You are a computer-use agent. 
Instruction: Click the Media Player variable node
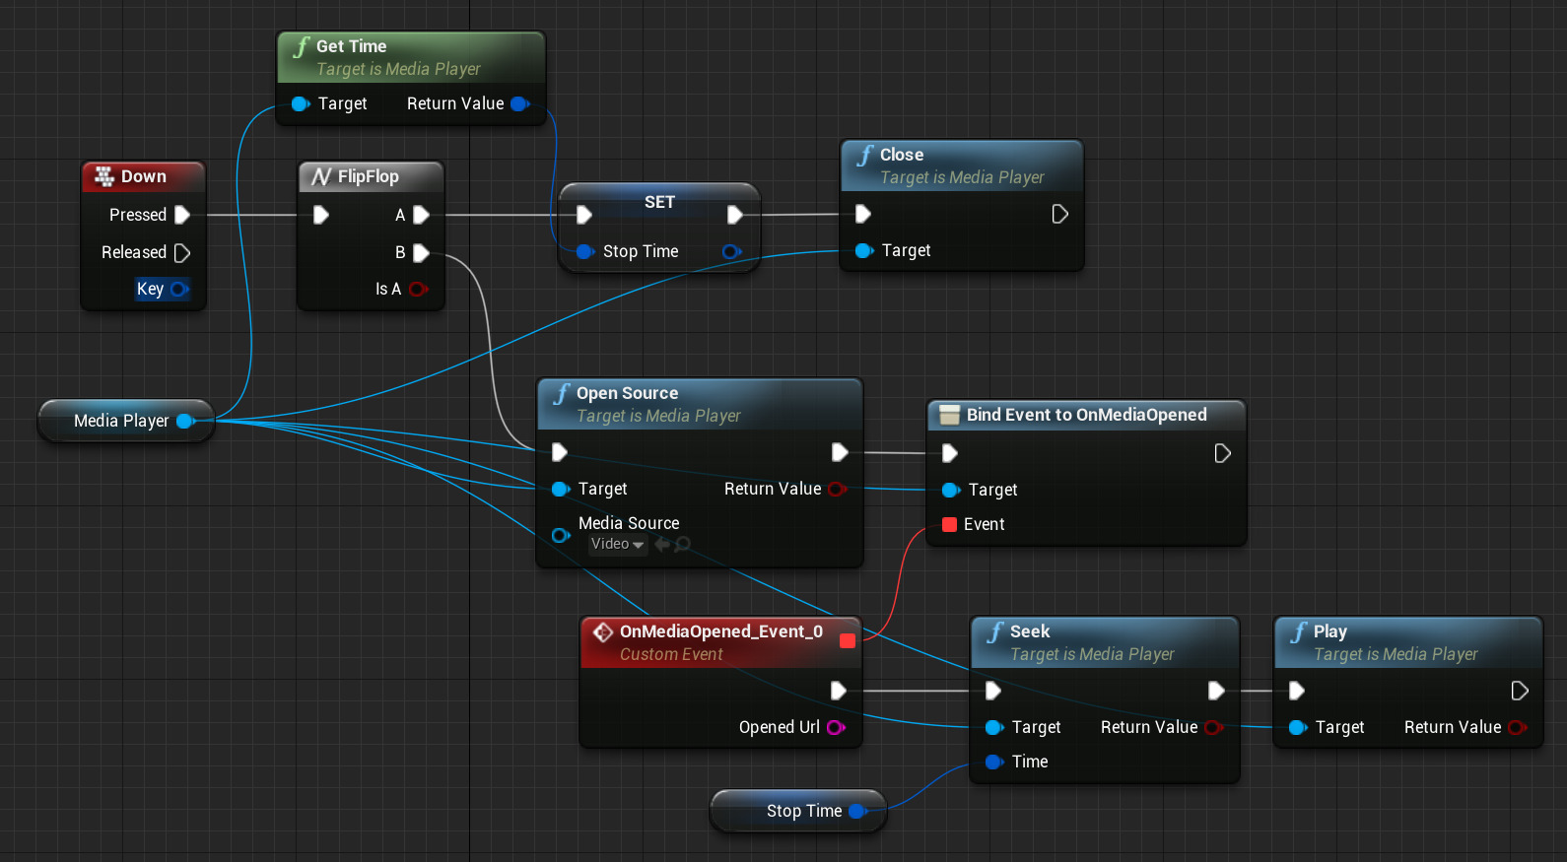tap(121, 421)
